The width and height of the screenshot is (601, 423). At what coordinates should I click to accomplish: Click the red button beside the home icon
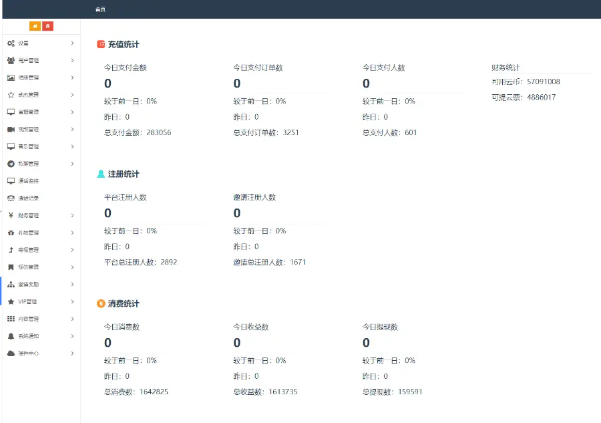click(x=47, y=26)
